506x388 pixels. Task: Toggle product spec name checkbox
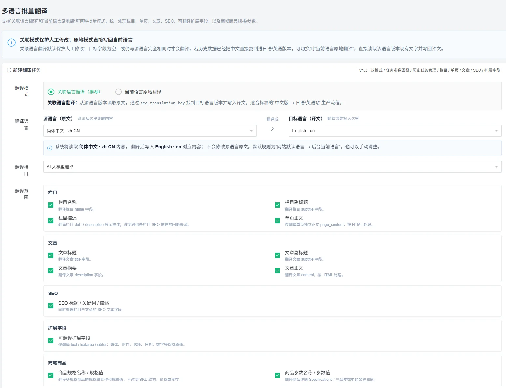tap(51, 375)
